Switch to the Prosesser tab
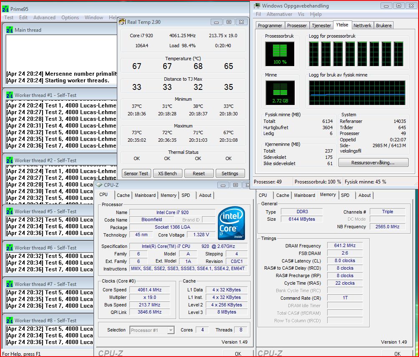419x357 pixels. 297,25
